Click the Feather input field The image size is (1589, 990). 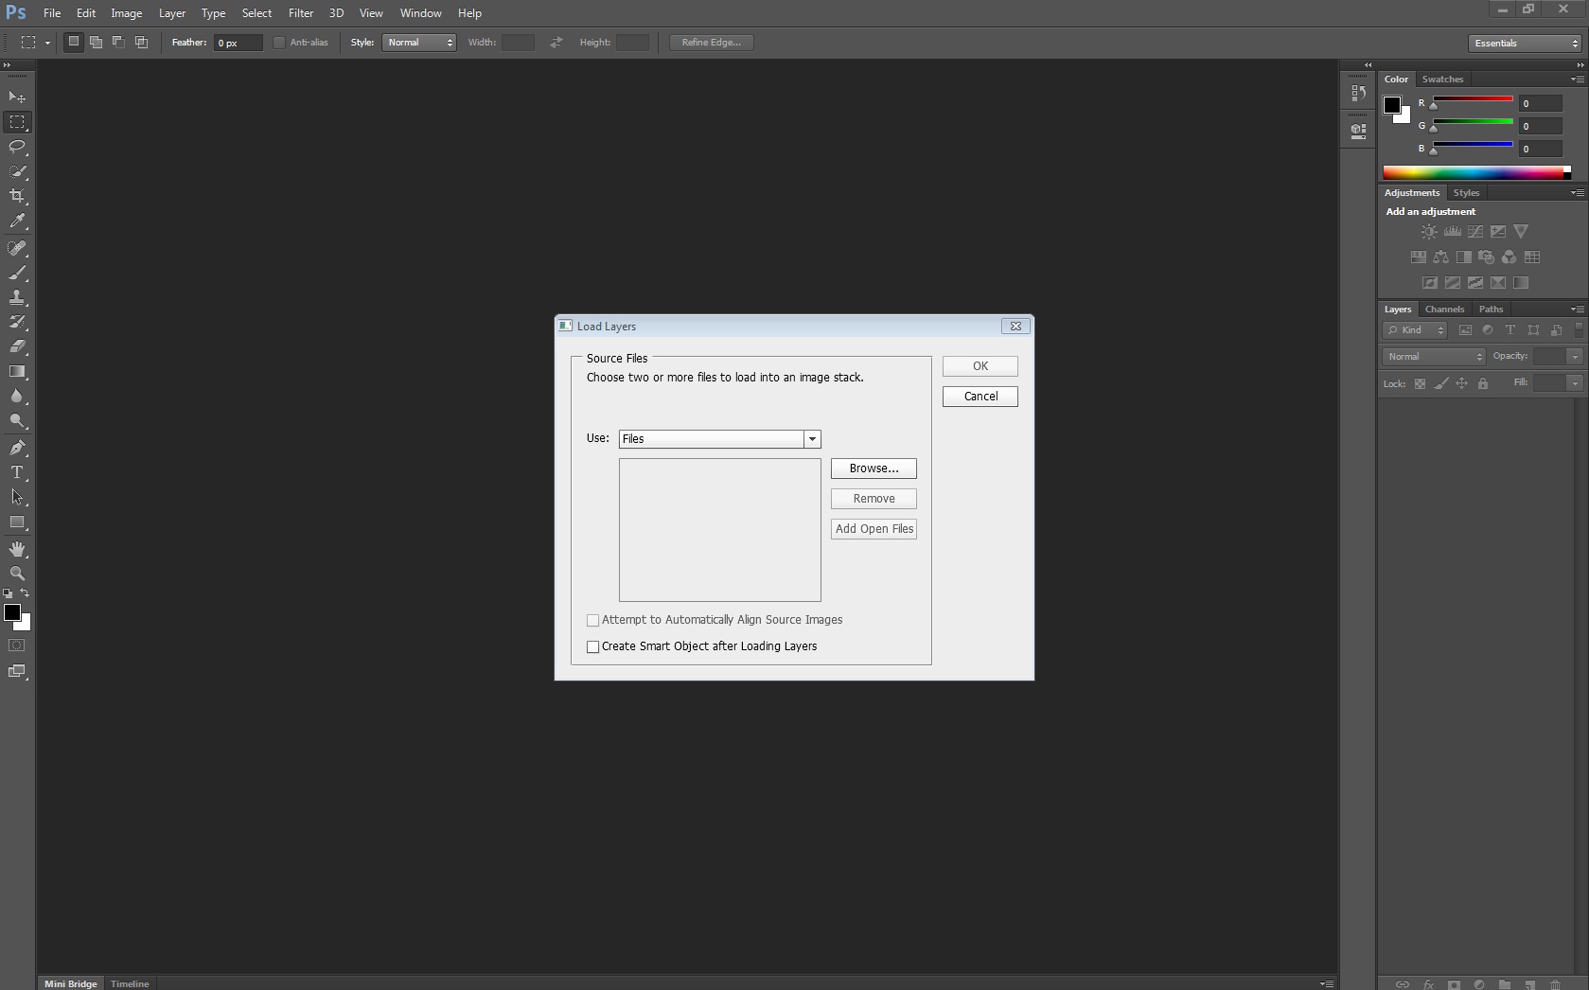pos(238,43)
